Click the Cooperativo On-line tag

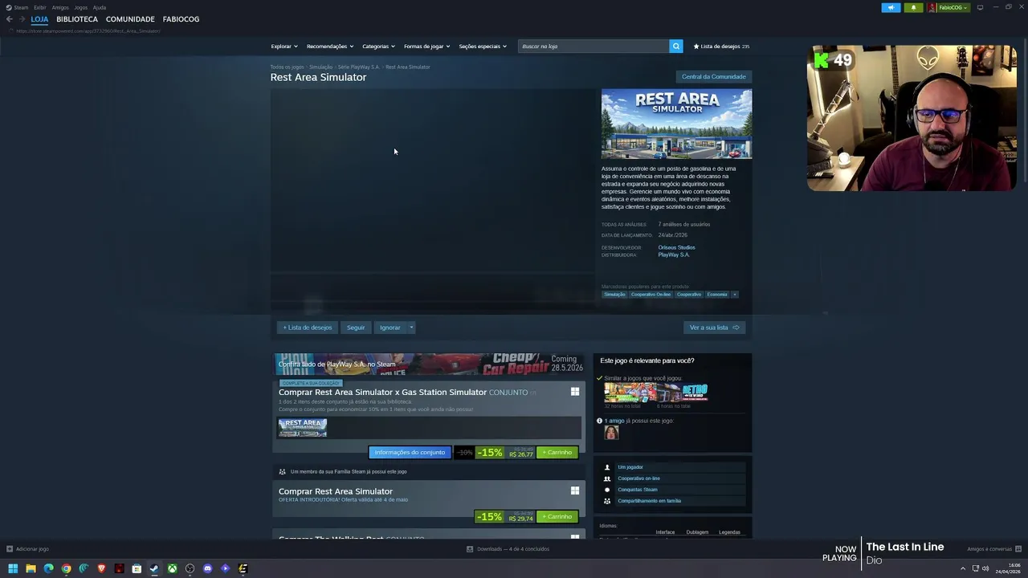point(651,295)
